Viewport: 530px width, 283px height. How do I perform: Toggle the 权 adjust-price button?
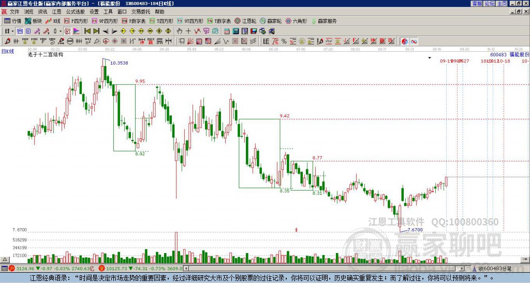67,32
